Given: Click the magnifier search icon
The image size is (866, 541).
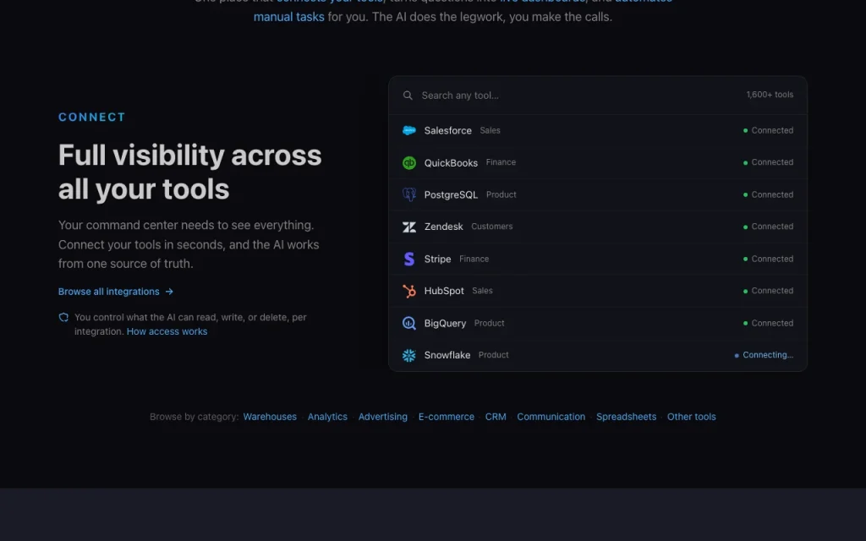Looking at the screenshot, I should [x=408, y=96].
